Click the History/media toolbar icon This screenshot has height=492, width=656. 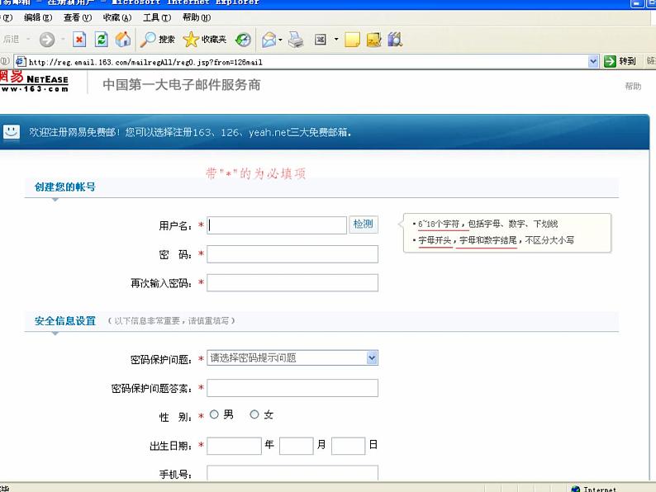tap(243, 40)
